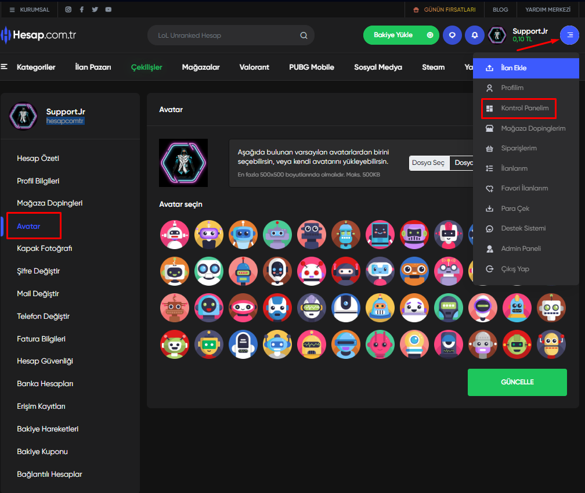Click the 0,10 TL balance text
Viewport: 585px width, 493px height.
tap(522, 39)
